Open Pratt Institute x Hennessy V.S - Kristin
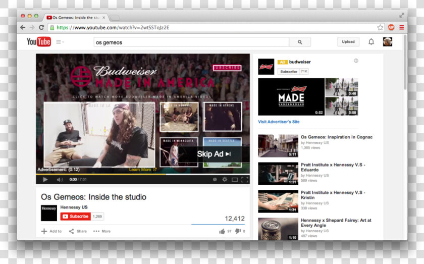The width and height of the screenshot is (424, 264). (333, 195)
